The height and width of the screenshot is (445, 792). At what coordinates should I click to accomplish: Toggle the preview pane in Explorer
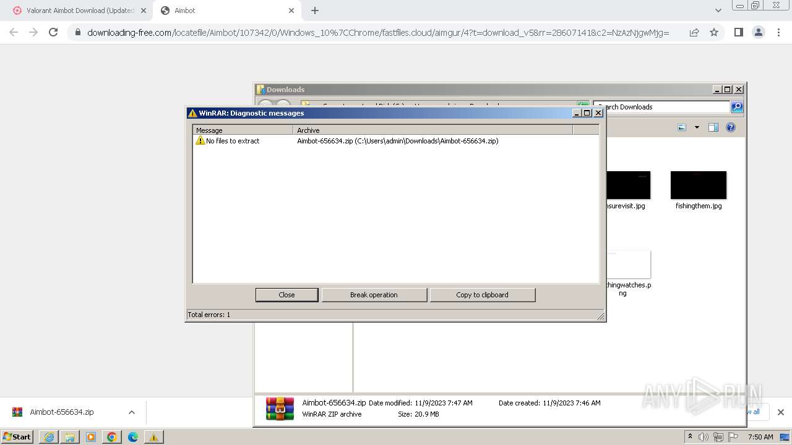click(x=713, y=127)
